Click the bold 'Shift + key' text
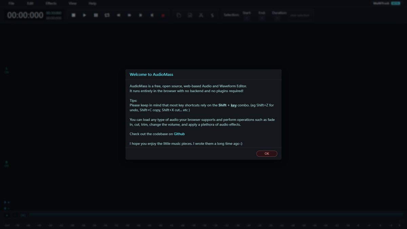The width and height of the screenshot is (407, 229). pos(228,105)
